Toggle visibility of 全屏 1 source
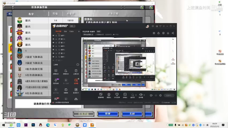The height and width of the screenshot is (128, 228). 53,35
